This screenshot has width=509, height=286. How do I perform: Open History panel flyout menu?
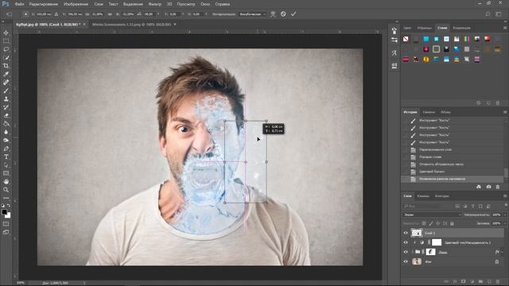(x=505, y=112)
